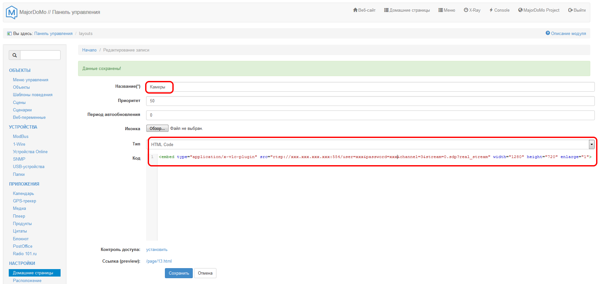
Task: Open Описание модуля link
Action: tap(569, 34)
